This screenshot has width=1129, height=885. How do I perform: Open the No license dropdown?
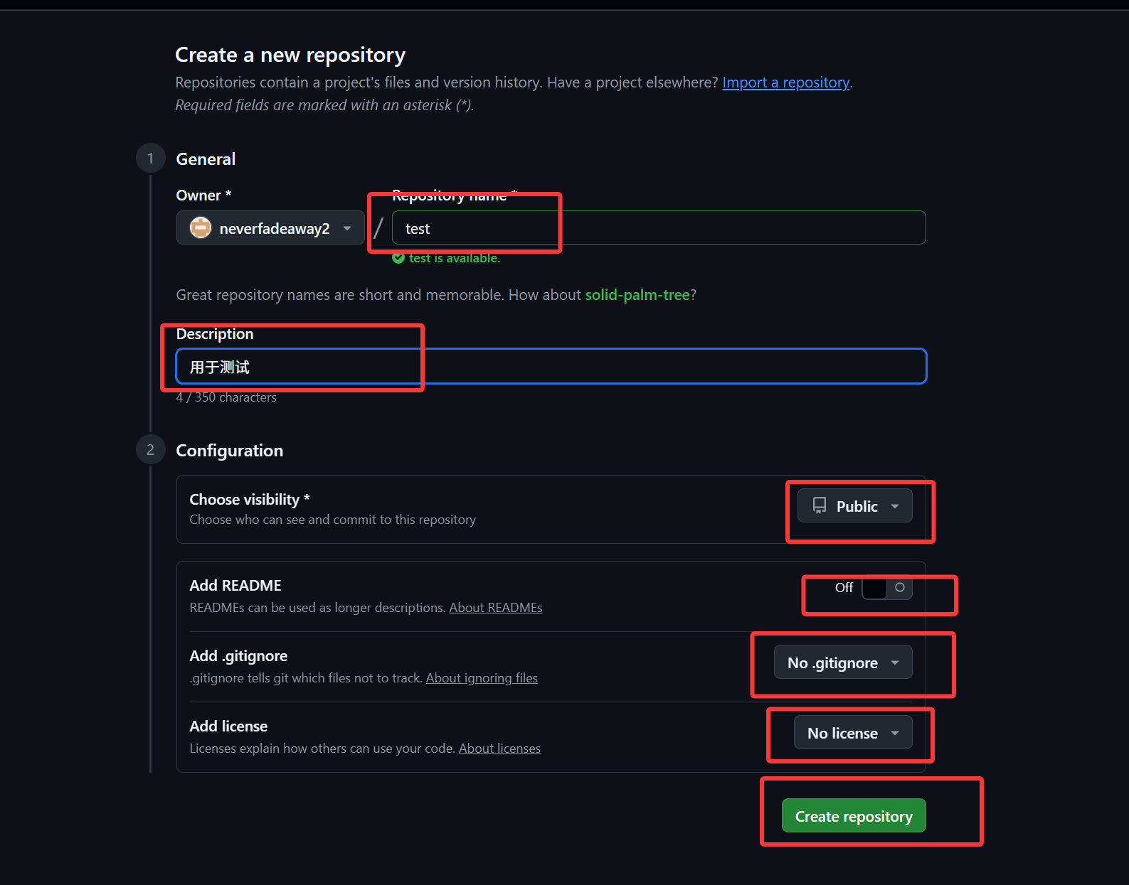pos(853,733)
